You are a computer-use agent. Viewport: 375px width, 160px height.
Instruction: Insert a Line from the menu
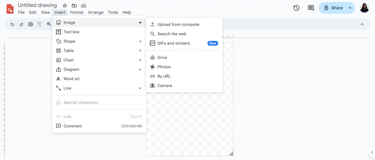point(99,88)
